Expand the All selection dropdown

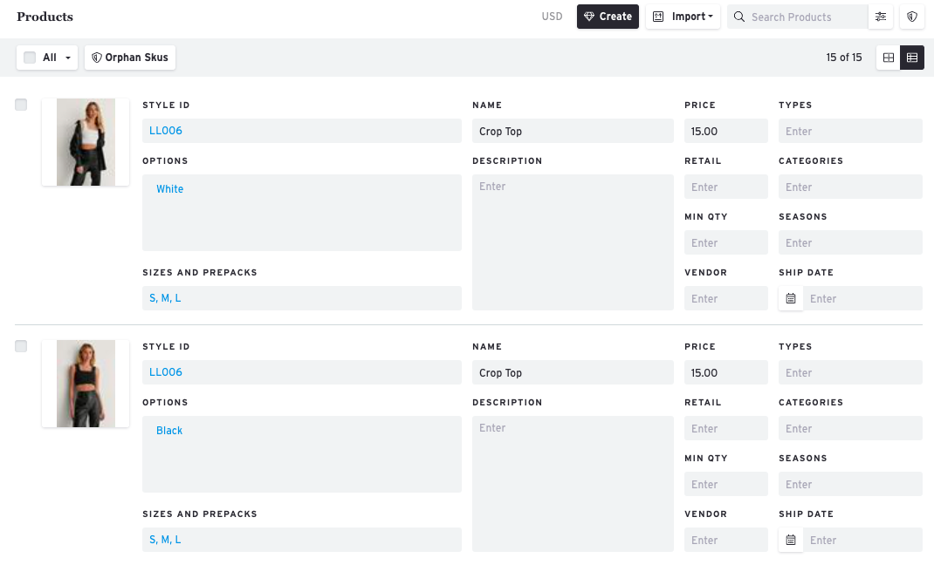[x=66, y=57]
